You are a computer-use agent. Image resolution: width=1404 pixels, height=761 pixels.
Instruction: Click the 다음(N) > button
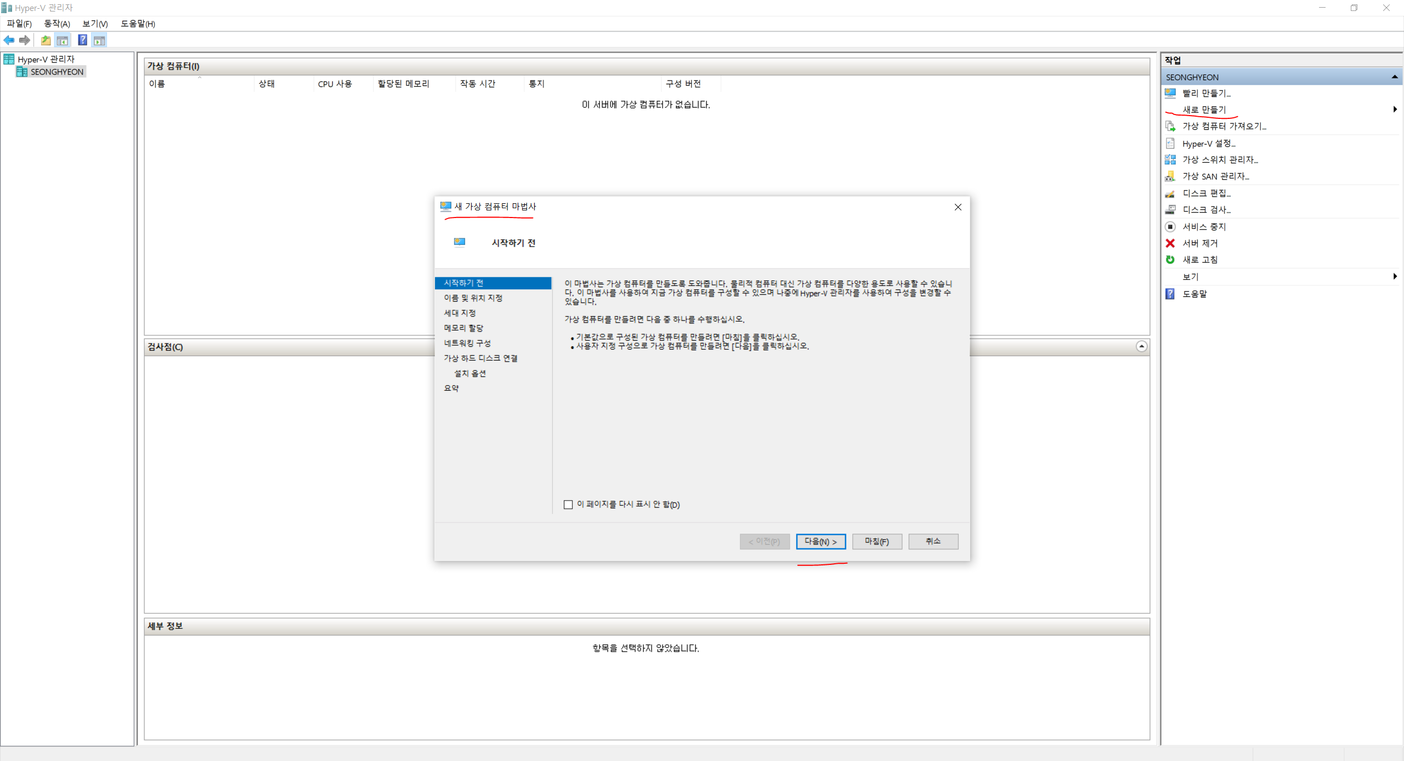click(x=820, y=541)
